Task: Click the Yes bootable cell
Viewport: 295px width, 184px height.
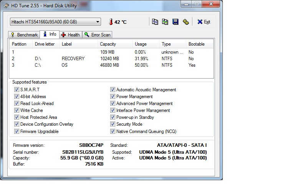Action: coord(192,65)
